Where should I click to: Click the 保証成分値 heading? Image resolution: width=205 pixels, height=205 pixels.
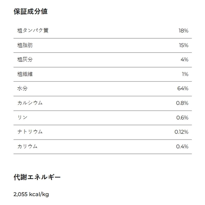[x=30, y=11]
